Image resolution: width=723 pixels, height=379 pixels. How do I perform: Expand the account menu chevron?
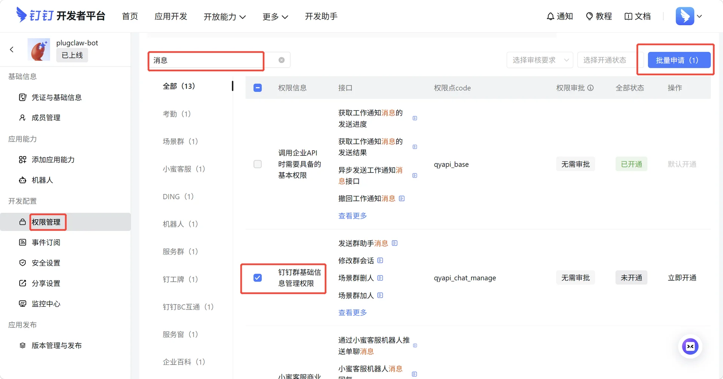click(x=699, y=16)
